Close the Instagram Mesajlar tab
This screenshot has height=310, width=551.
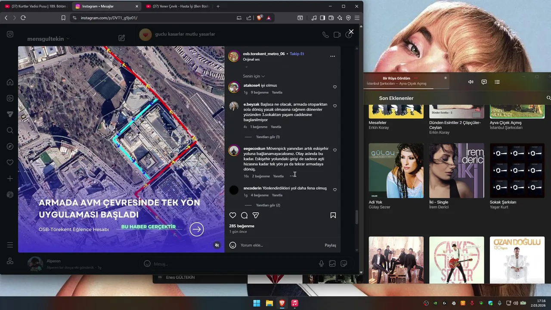pos(137,6)
